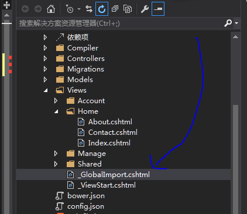Select the Home folder label
The width and height of the screenshot is (247, 214).
(x=88, y=111)
